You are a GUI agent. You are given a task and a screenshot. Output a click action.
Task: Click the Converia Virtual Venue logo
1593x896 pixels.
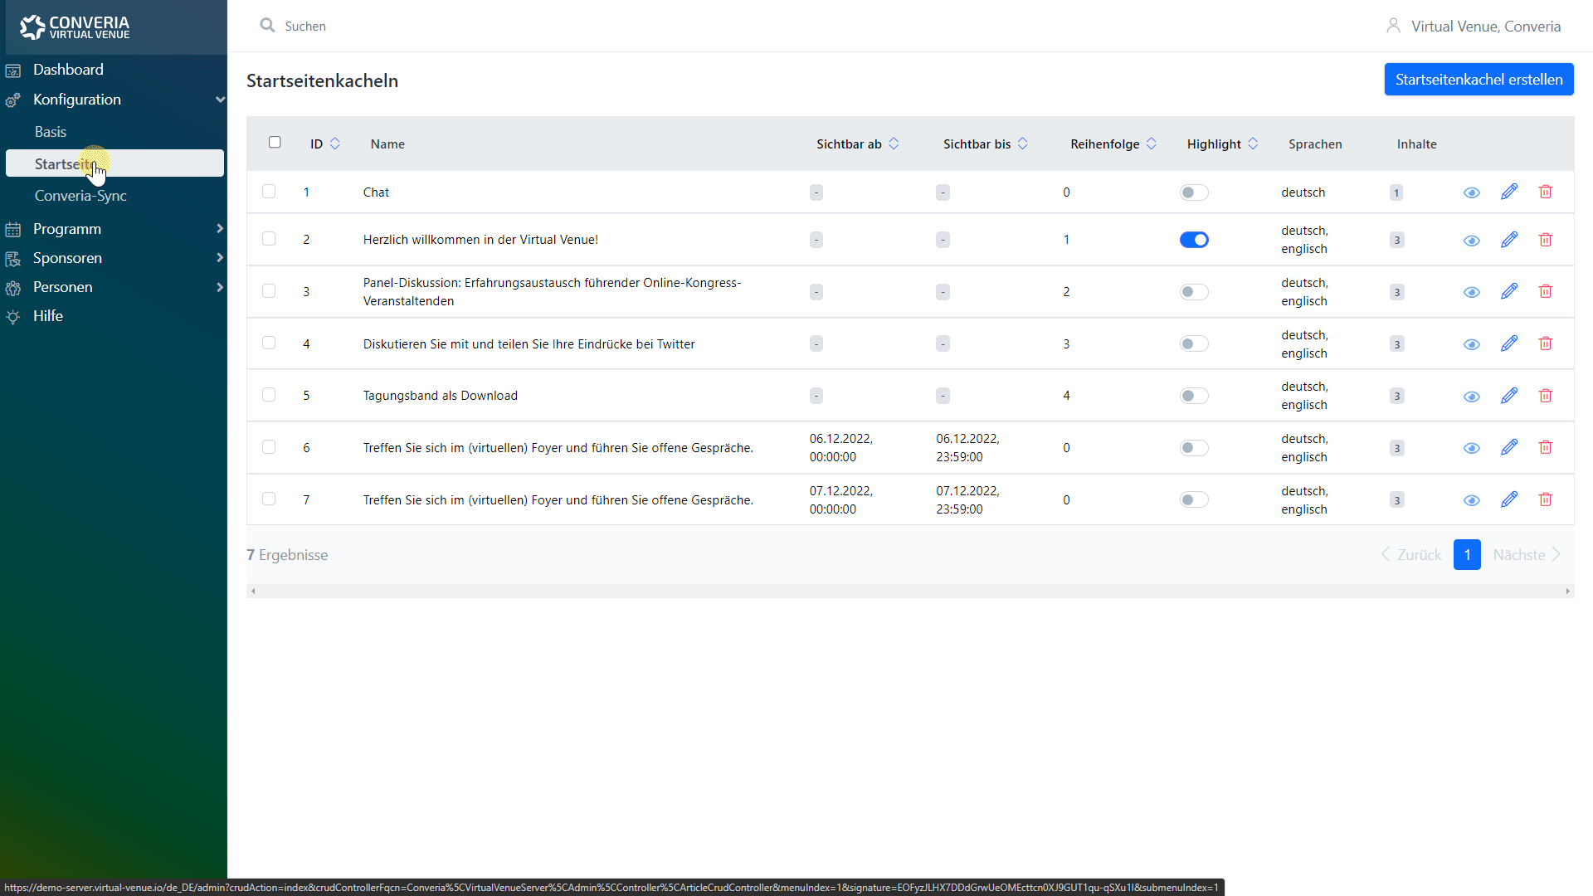point(75,27)
